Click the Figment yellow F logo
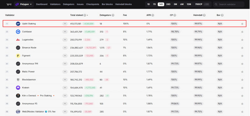Viewport: 250px width, 116px height. click(18, 56)
